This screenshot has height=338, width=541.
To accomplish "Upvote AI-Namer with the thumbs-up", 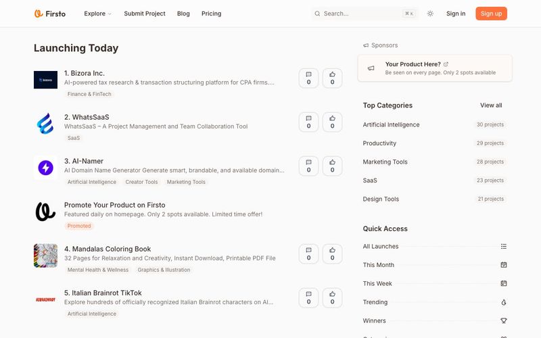I will [x=332, y=166].
